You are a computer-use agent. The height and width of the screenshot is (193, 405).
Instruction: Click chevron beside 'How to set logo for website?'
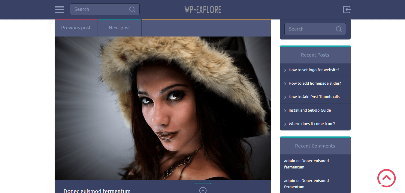285,70
